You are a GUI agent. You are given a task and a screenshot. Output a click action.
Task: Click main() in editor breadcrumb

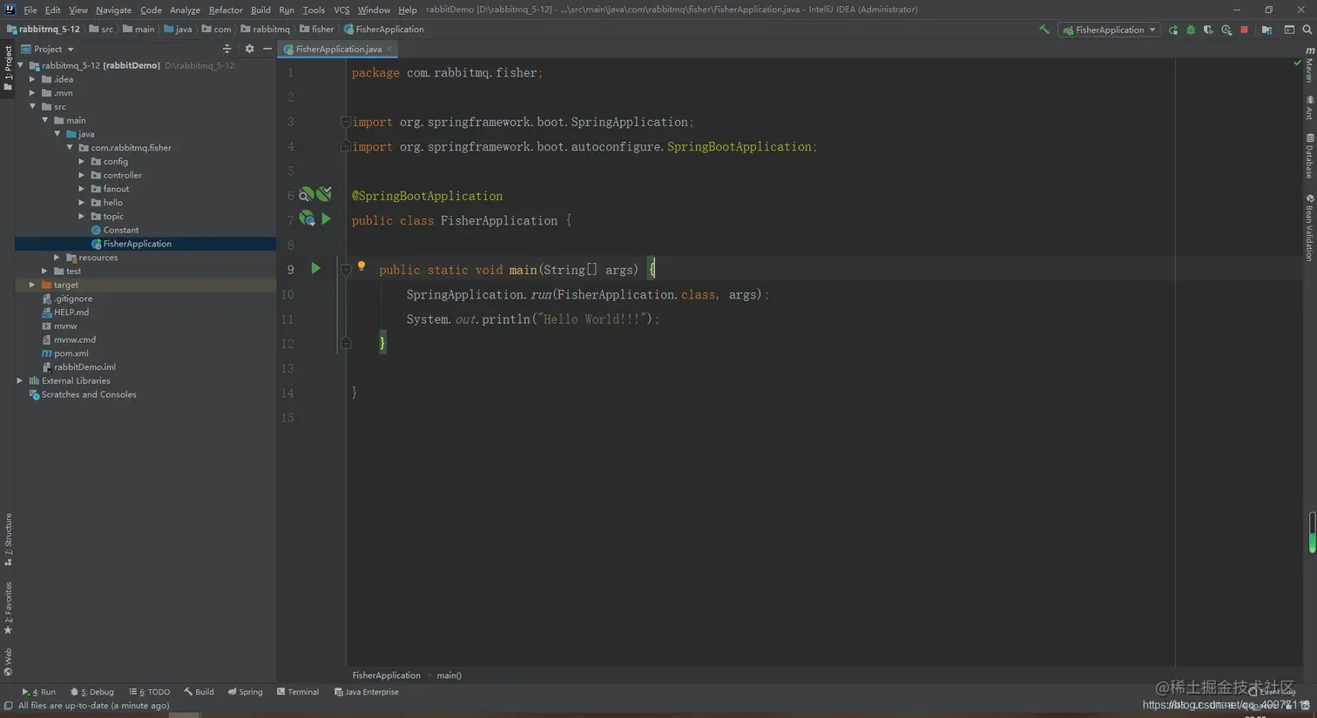[x=449, y=675]
